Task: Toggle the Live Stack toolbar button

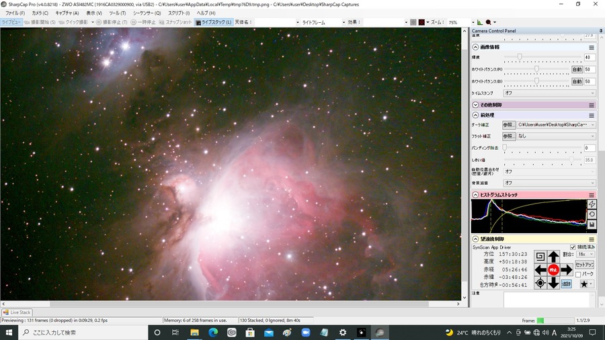Action: coord(213,22)
